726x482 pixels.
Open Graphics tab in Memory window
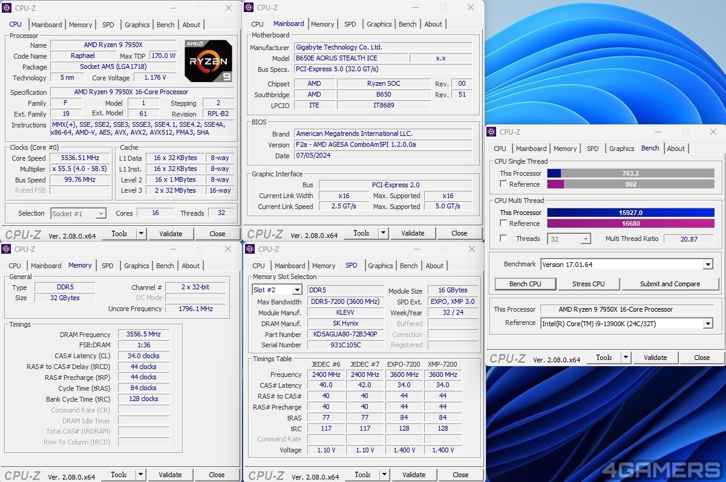137,266
